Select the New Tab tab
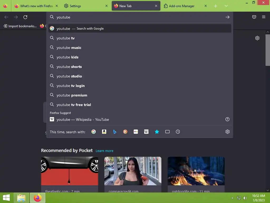 (136, 6)
